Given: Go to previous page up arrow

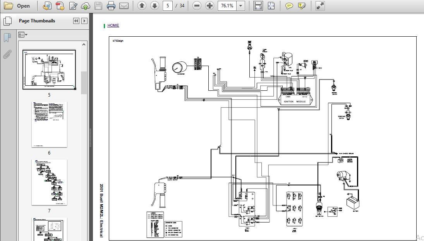Looking at the screenshot, I should (x=142, y=6).
